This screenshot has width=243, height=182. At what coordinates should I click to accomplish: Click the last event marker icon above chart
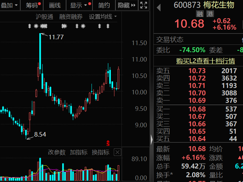pos(108,26)
